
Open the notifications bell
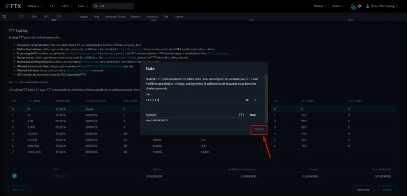coord(352,6)
